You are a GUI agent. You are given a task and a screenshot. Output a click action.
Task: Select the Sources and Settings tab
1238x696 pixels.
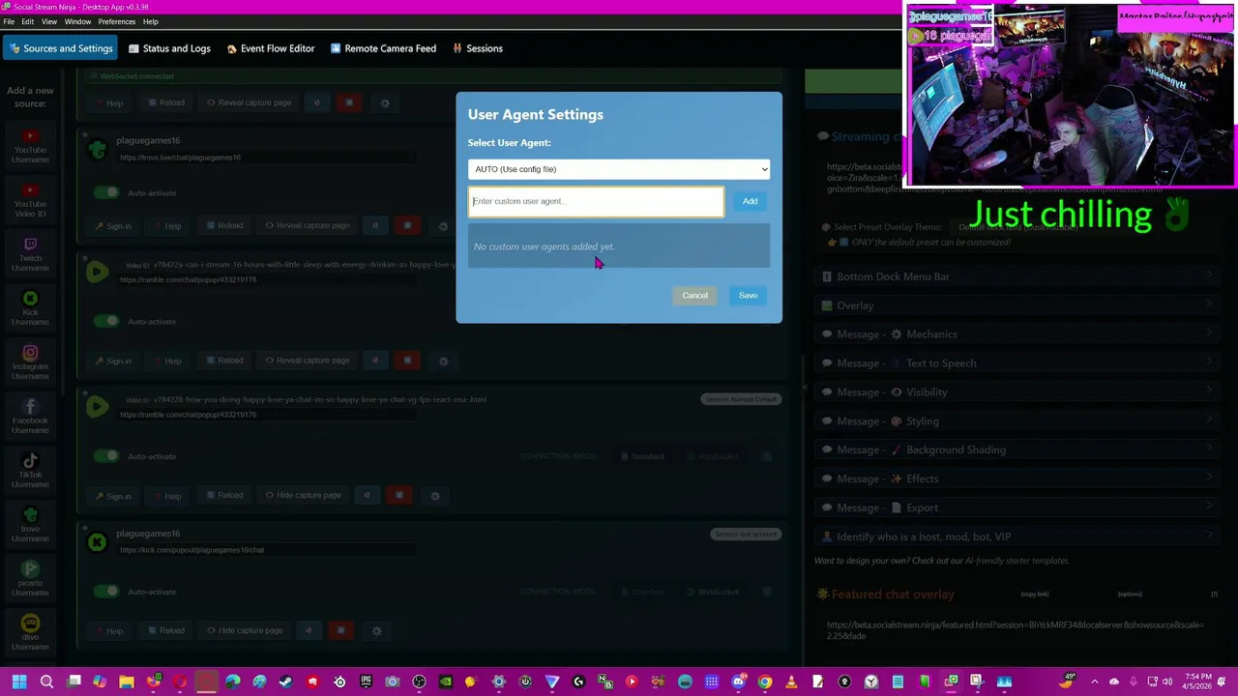tap(61, 48)
